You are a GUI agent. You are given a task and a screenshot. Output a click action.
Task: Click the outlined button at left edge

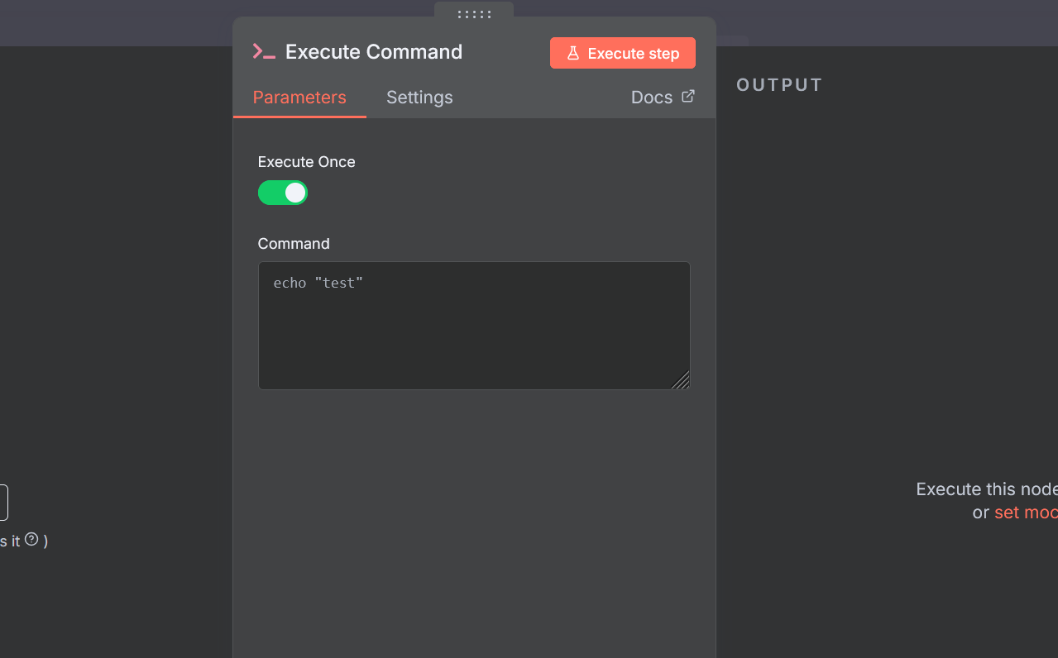tap(3, 503)
